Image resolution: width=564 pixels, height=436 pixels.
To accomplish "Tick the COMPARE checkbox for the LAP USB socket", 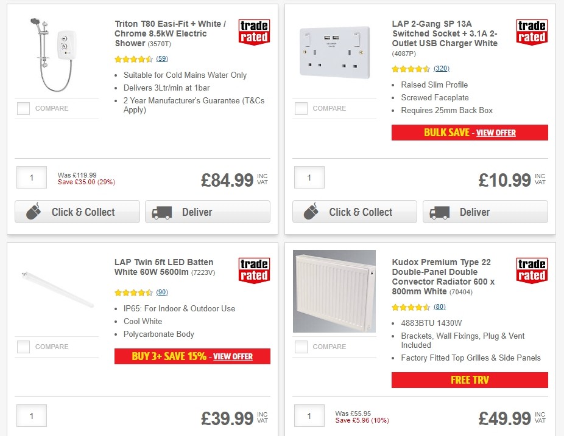I will [x=301, y=108].
